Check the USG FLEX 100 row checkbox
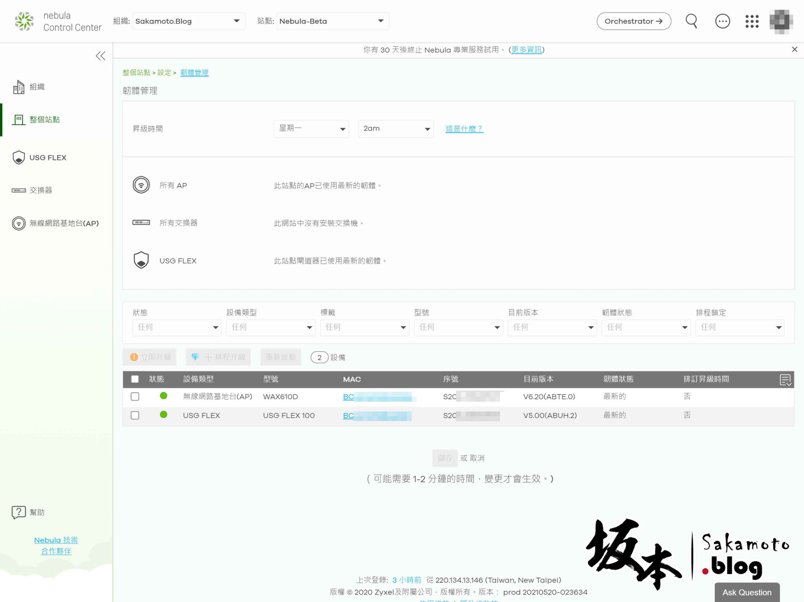 (x=135, y=415)
